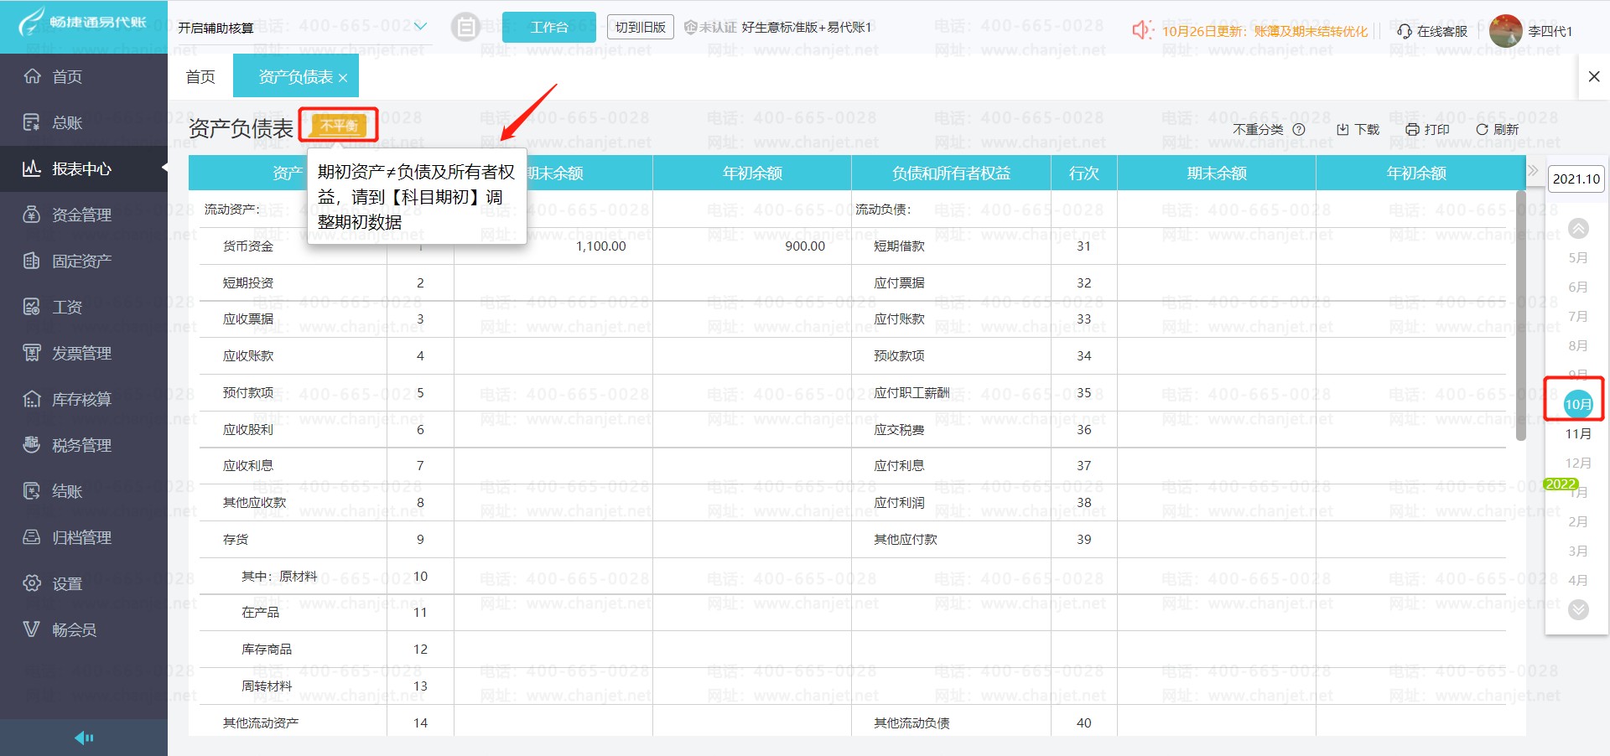Open 库存核算 from the sidebar
This screenshot has height=756, width=1610.
[80, 400]
